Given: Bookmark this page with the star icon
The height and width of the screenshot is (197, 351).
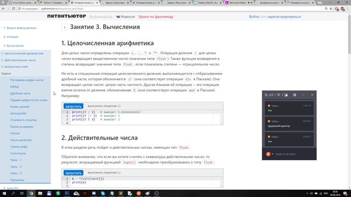Looking at the screenshot, I should (331, 9).
